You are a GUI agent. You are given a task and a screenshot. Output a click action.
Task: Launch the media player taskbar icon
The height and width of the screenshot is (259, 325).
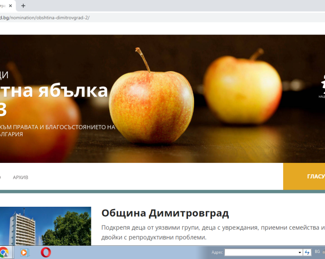(24, 252)
